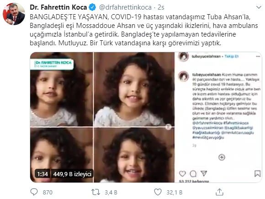Click the Instagram comment bubble icon
The image size is (265, 199).
pos(193,174)
